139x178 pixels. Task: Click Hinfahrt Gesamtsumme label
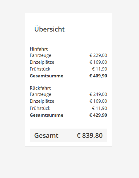(x=46, y=76)
